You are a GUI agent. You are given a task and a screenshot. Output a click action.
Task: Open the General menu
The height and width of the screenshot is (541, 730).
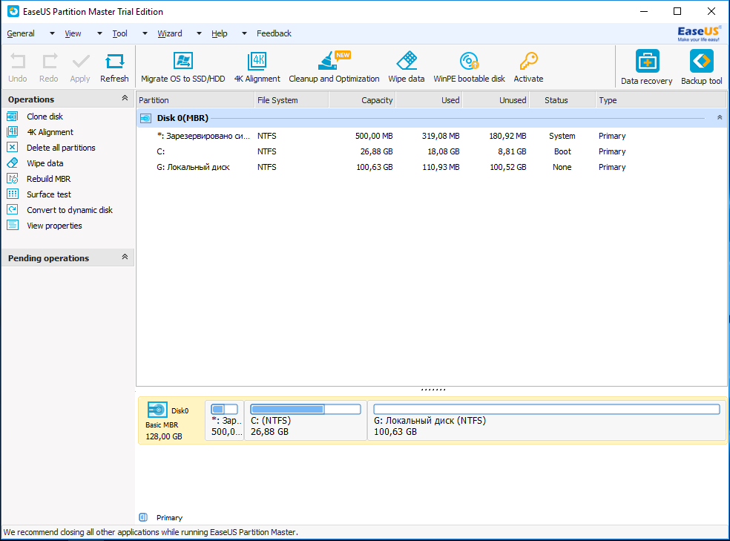[x=21, y=33]
